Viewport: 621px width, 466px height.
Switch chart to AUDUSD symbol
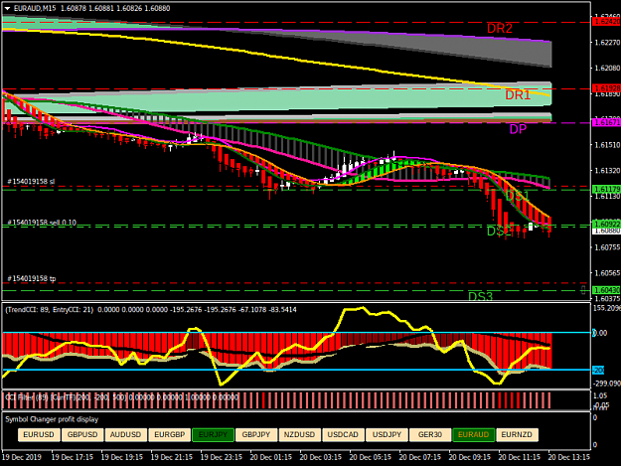click(125, 434)
